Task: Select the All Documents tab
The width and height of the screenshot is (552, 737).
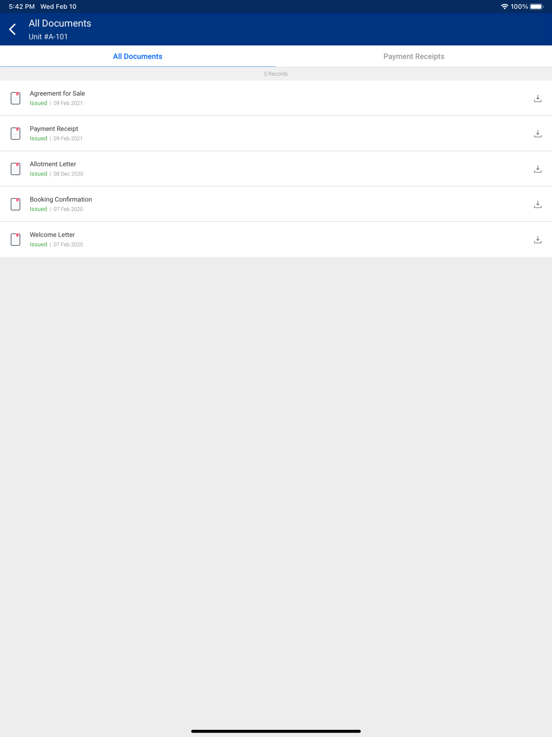Action: (138, 56)
